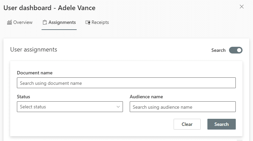Select the Assignments tab

coord(59,22)
